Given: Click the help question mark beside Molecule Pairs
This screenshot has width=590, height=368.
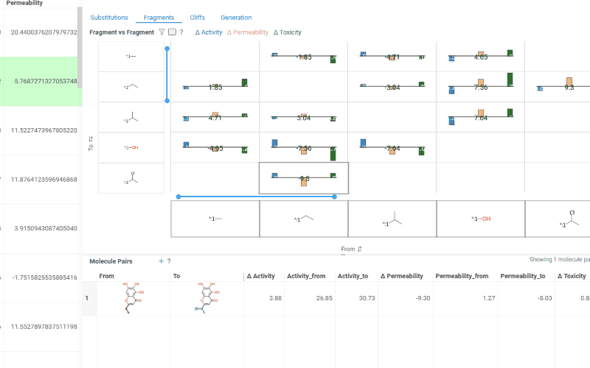Looking at the screenshot, I should [x=169, y=261].
